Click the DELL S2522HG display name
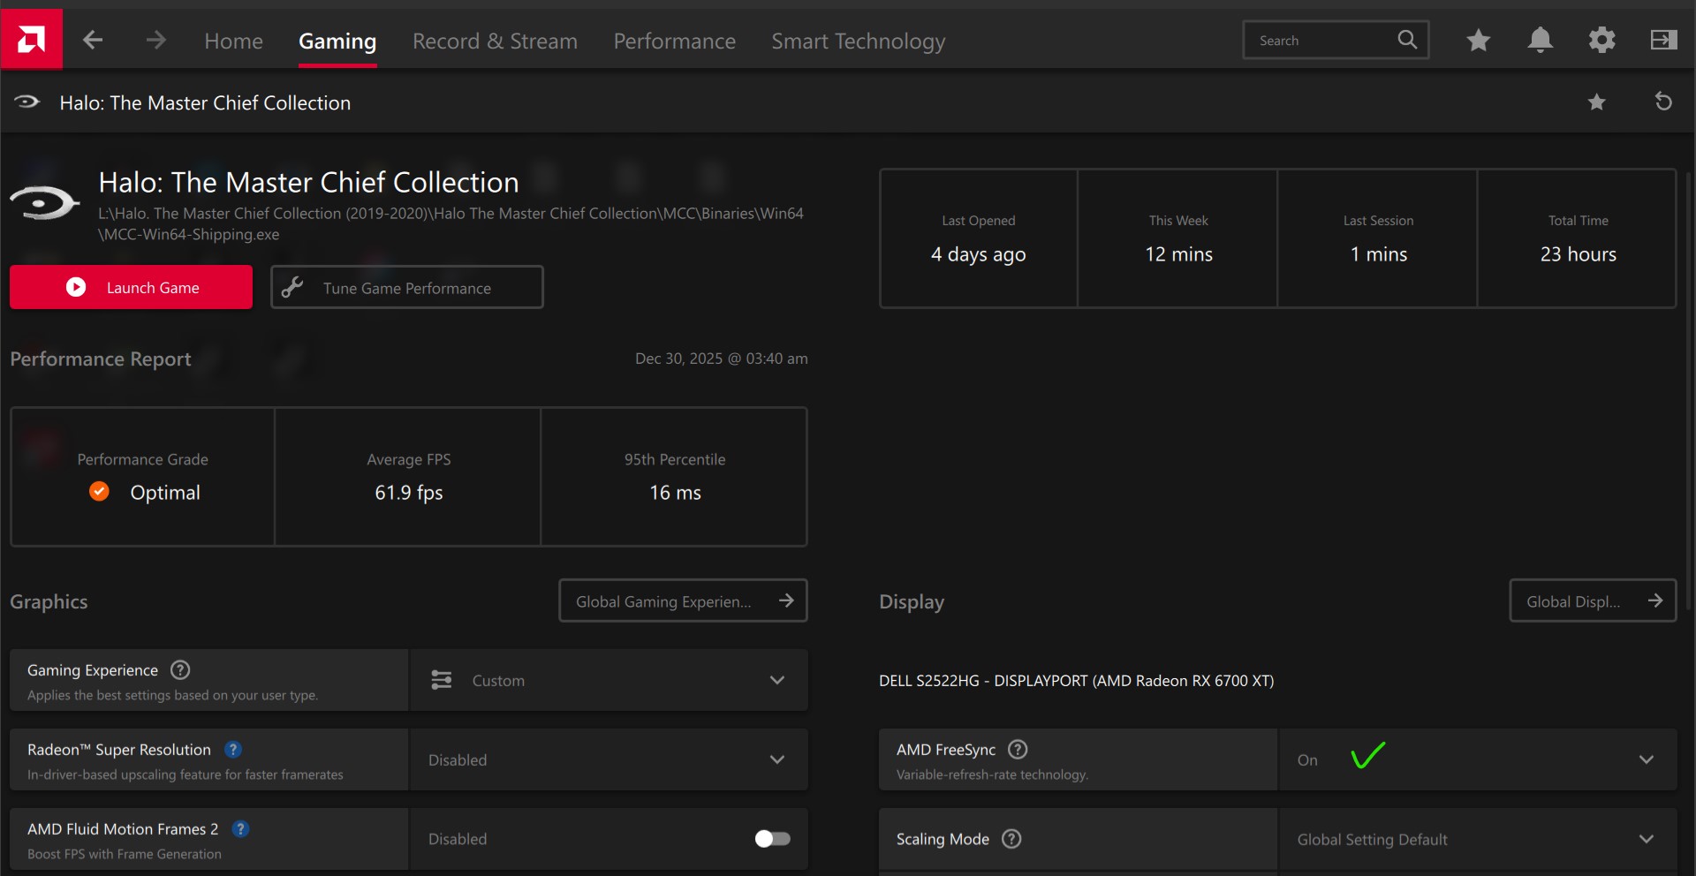 pyautogui.click(x=1077, y=681)
